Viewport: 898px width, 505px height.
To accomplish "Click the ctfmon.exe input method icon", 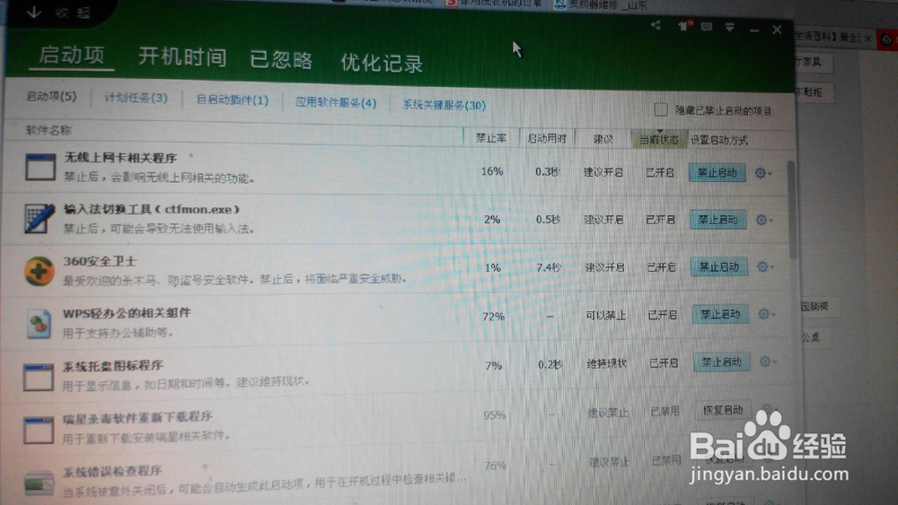I will (40, 218).
